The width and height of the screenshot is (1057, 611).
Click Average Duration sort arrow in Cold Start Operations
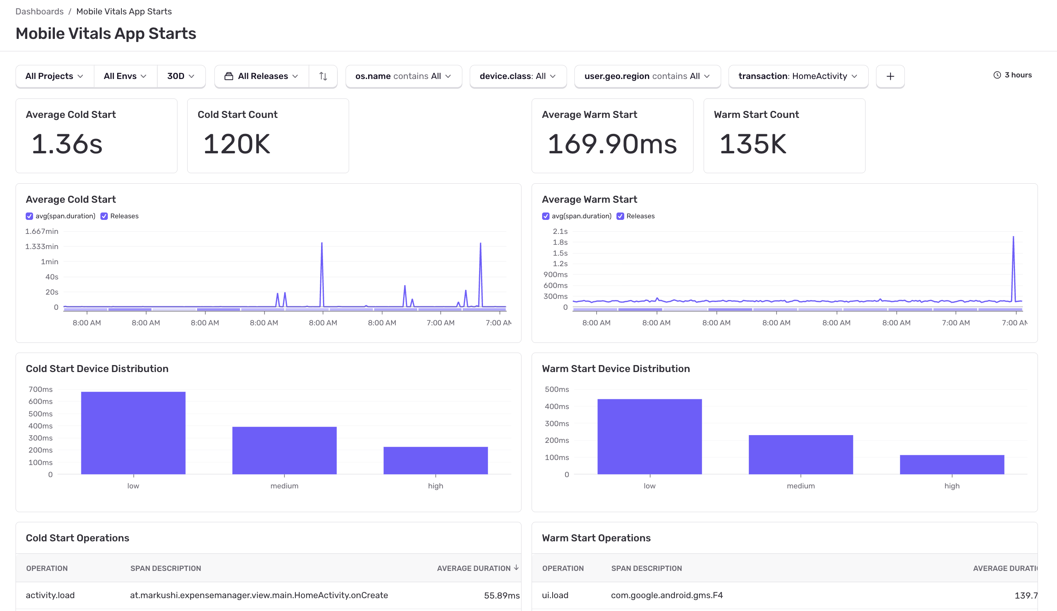(x=516, y=567)
